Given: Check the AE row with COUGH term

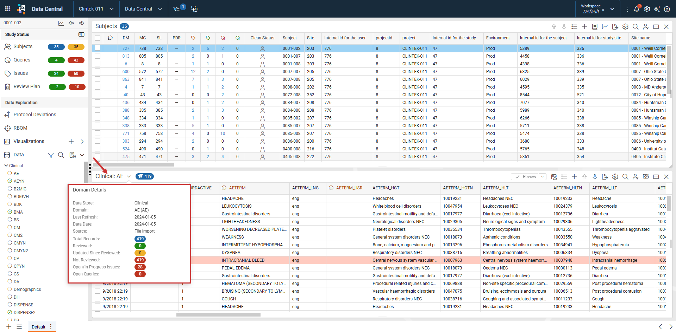Looking at the screenshot, I should [98, 299].
